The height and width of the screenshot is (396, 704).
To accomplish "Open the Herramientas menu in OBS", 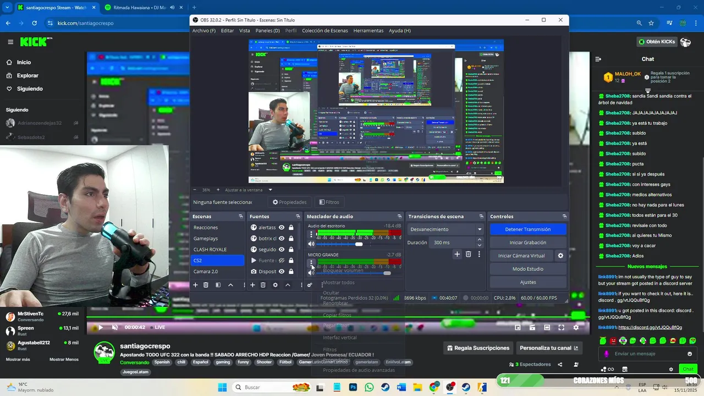I will (369, 30).
